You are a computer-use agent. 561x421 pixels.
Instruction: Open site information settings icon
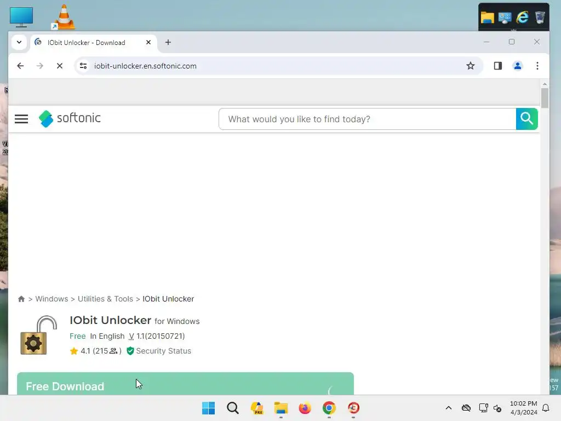tap(83, 66)
